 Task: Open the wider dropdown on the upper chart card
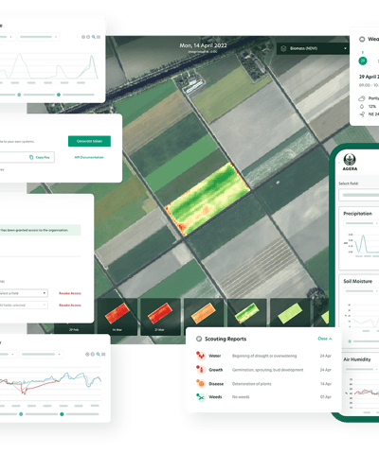(x=39, y=37)
